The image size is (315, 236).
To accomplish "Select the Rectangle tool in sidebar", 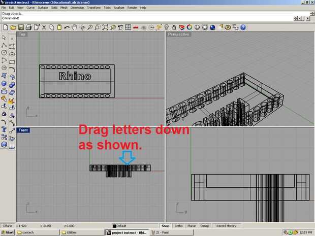I will coord(12,62).
